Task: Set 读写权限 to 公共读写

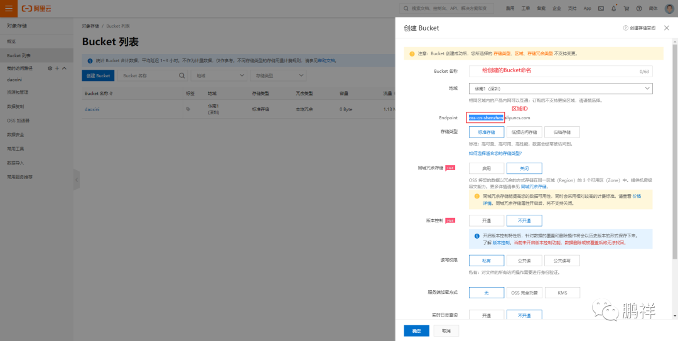Action: 562,261
